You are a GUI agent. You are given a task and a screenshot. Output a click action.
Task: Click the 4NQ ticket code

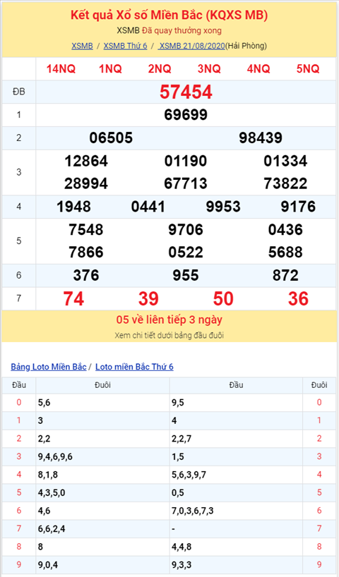point(258,69)
